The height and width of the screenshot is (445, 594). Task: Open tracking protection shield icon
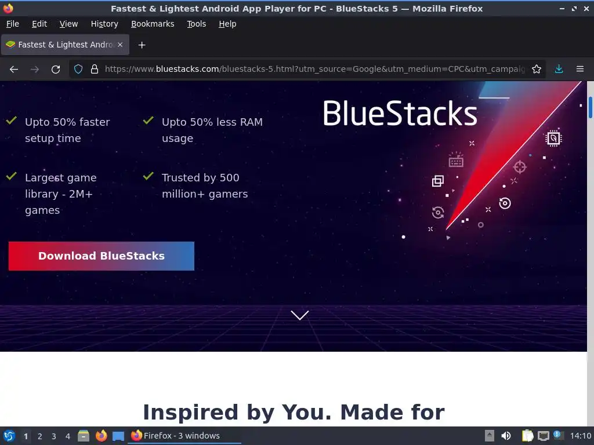(x=78, y=70)
